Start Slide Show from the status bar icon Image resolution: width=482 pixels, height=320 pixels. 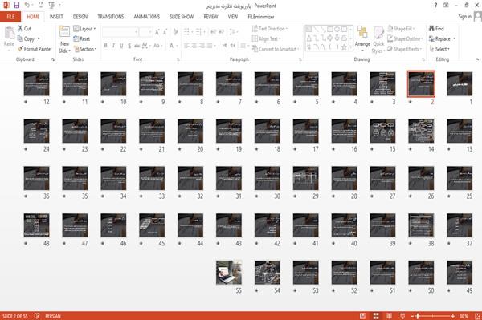coord(402,316)
